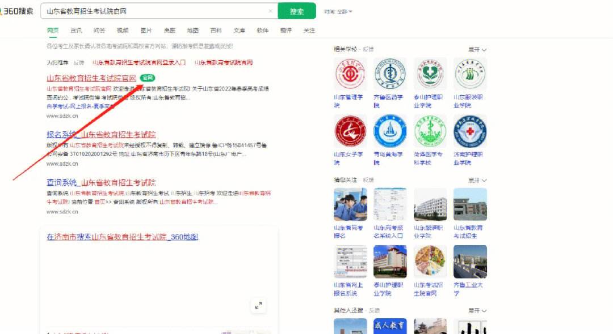Click the www.sdzk.cn URL under 报名系统 result
The width and height of the screenshot is (613, 334).
click(x=62, y=164)
